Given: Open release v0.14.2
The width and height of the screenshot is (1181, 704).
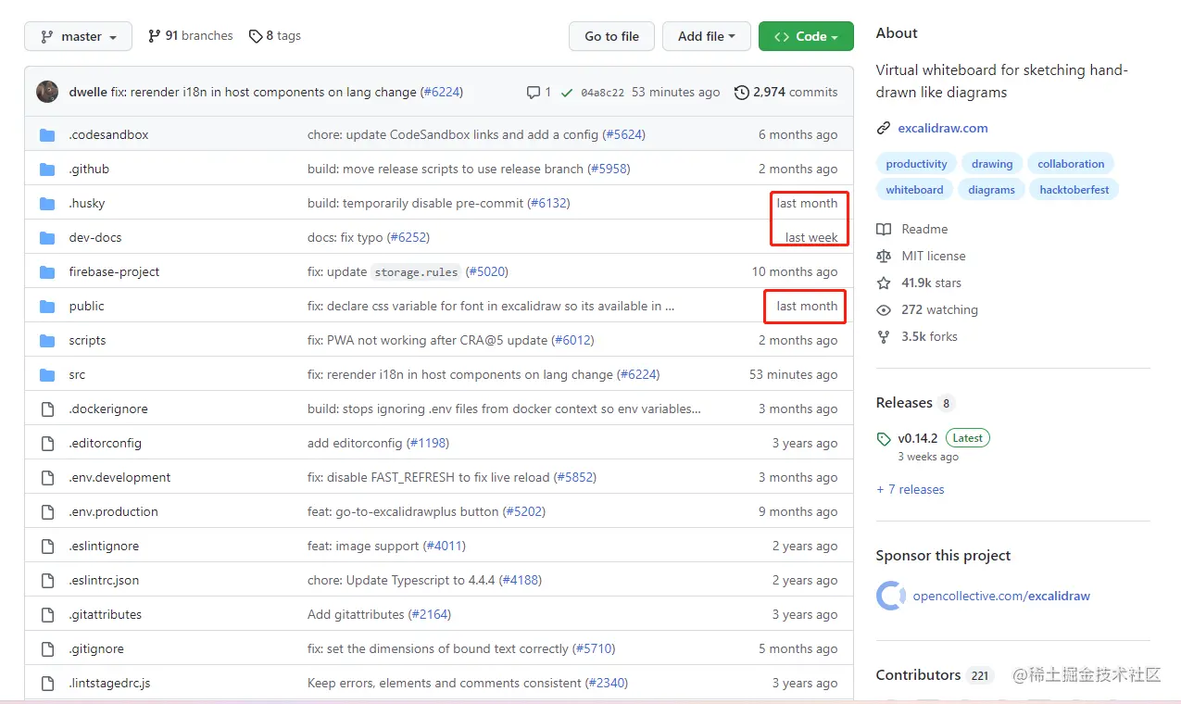Looking at the screenshot, I should [x=917, y=438].
